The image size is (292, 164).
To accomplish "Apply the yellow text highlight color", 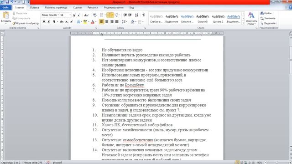I will pos(85,22).
